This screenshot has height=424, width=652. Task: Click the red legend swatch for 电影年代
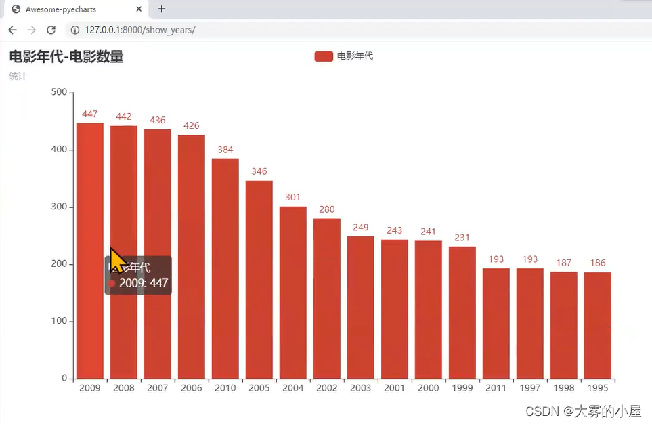pyautogui.click(x=324, y=56)
